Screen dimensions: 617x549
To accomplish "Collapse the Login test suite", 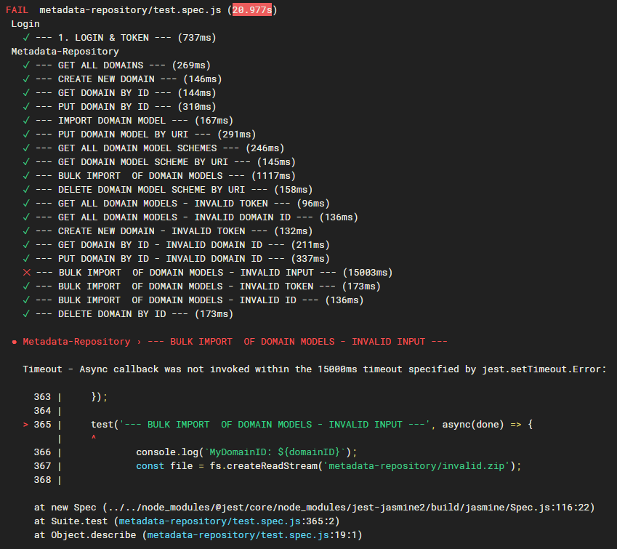I will (25, 23).
